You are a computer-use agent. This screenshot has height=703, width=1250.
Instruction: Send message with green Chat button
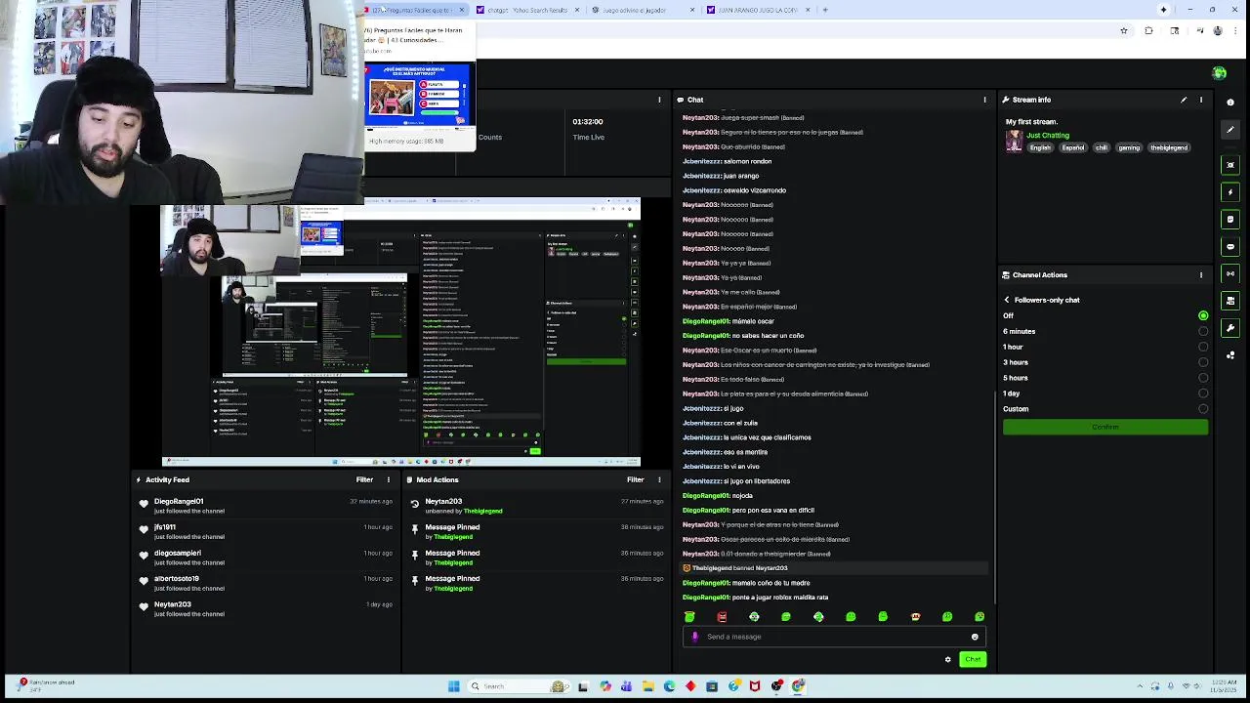click(x=973, y=659)
